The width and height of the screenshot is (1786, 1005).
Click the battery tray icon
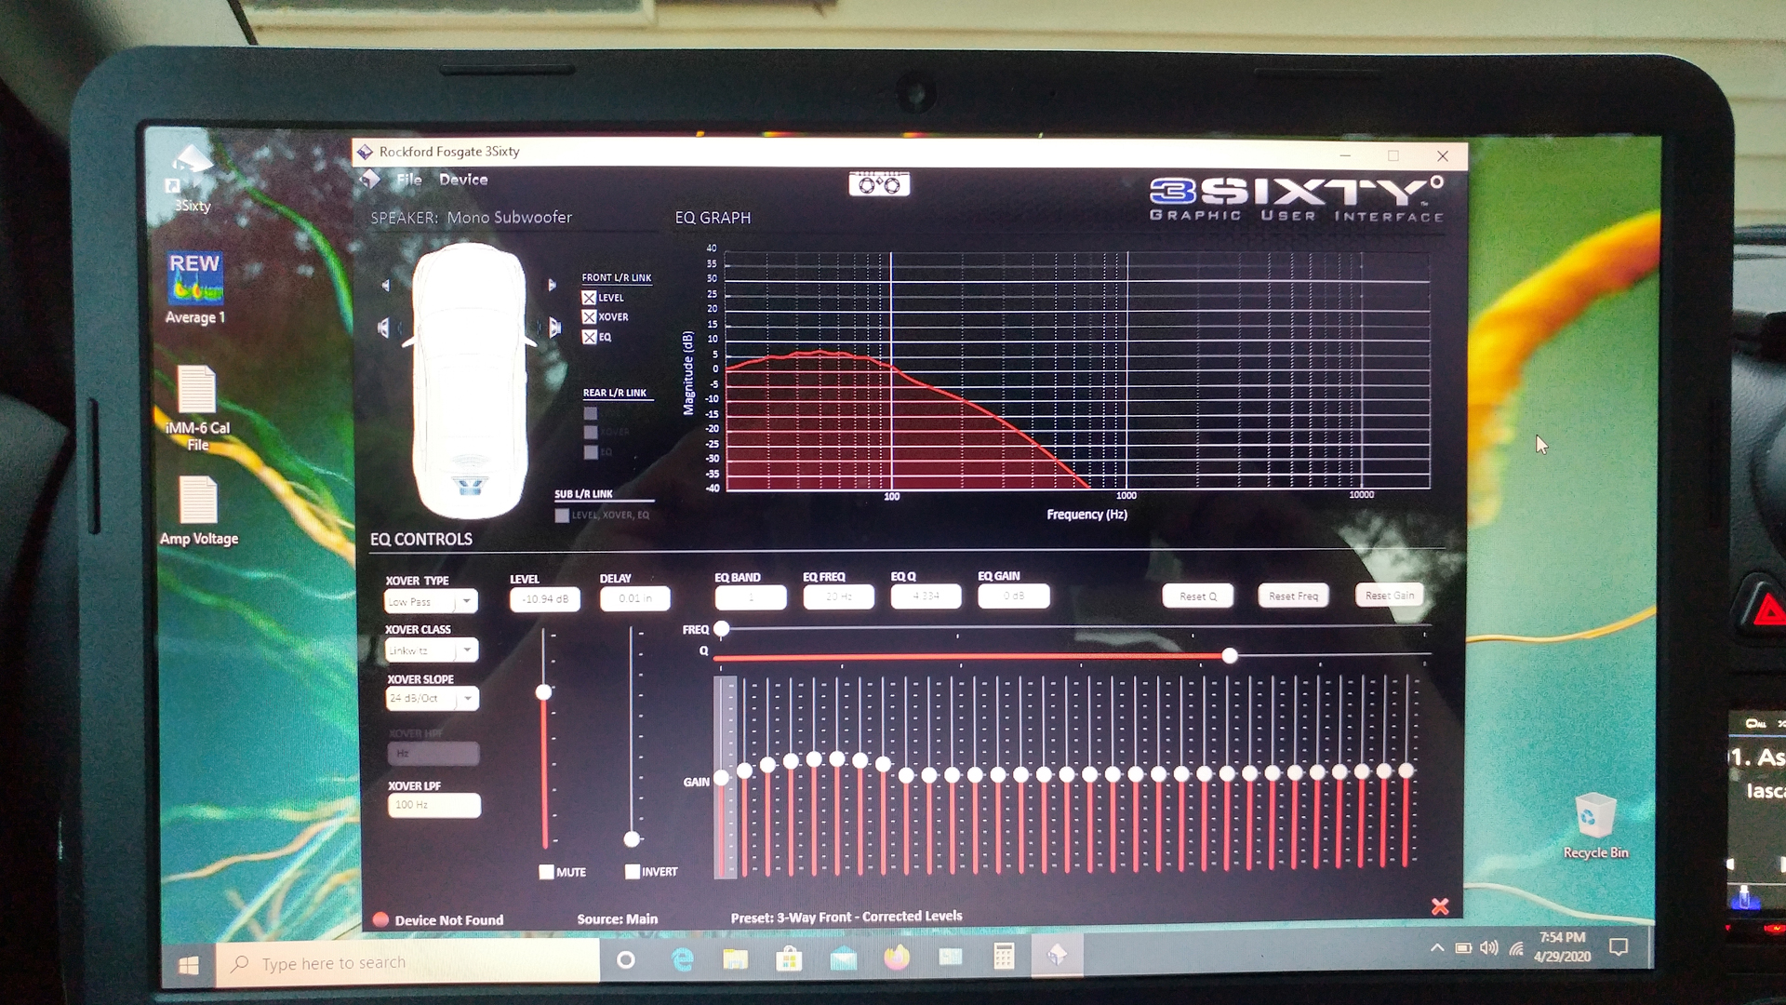[x=1463, y=948]
